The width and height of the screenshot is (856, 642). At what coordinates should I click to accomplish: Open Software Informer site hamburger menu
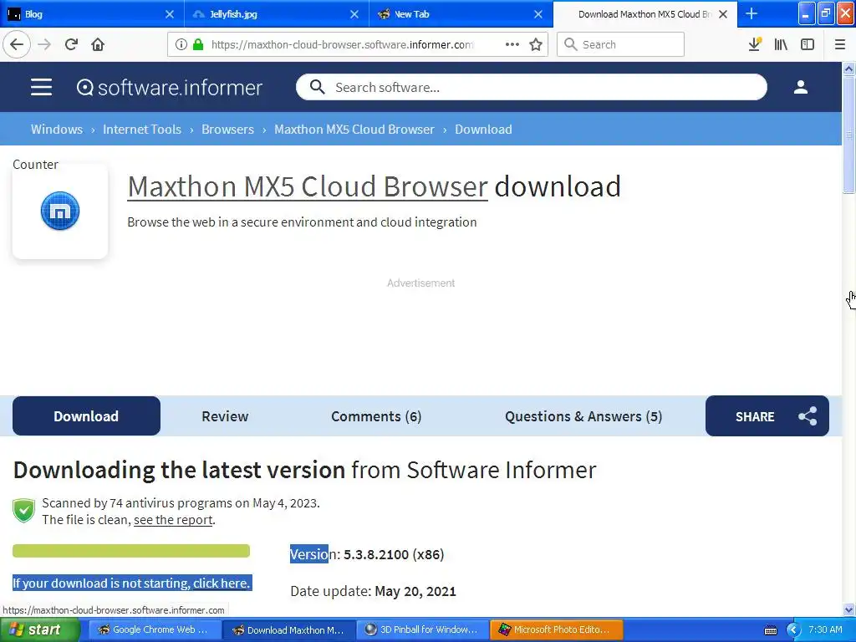click(x=42, y=87)
